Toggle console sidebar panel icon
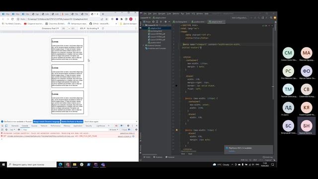The width and height of the screenshot is (318, 179). tap(2, 130)
